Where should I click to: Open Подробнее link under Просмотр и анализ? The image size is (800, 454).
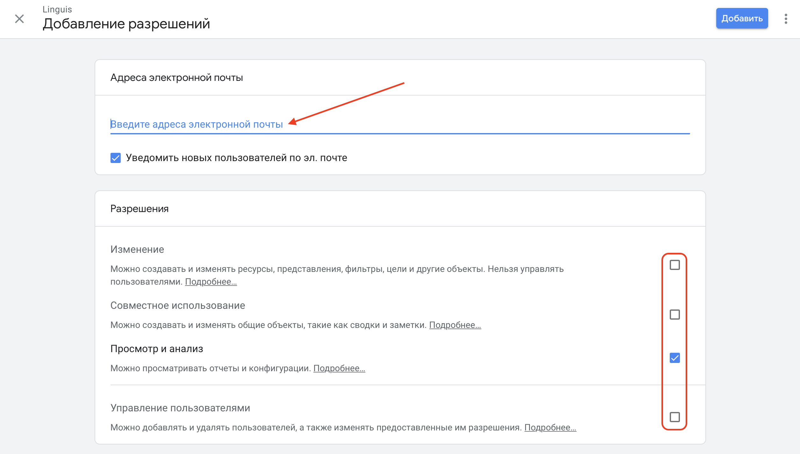[x=339, y=368]
